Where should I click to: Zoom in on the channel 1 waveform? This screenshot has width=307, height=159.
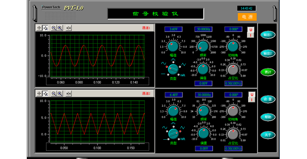pos(60,28)
